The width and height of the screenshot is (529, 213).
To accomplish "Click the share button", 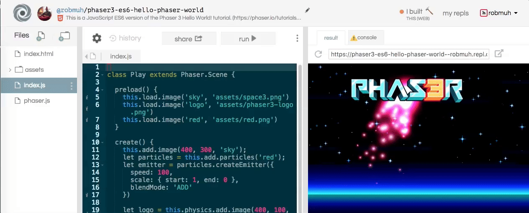I will coord(189,38).
